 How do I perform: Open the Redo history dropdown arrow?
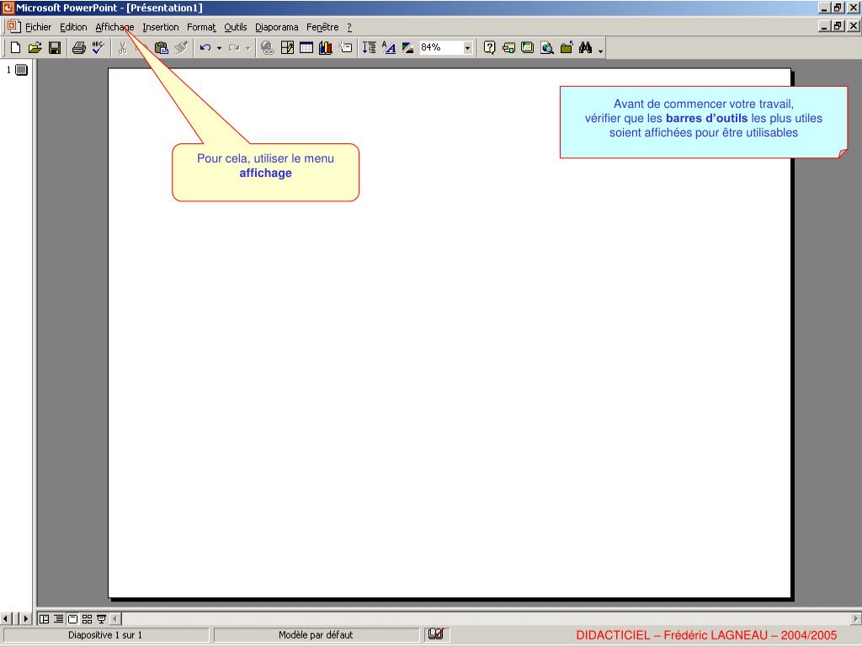(248, 48)
